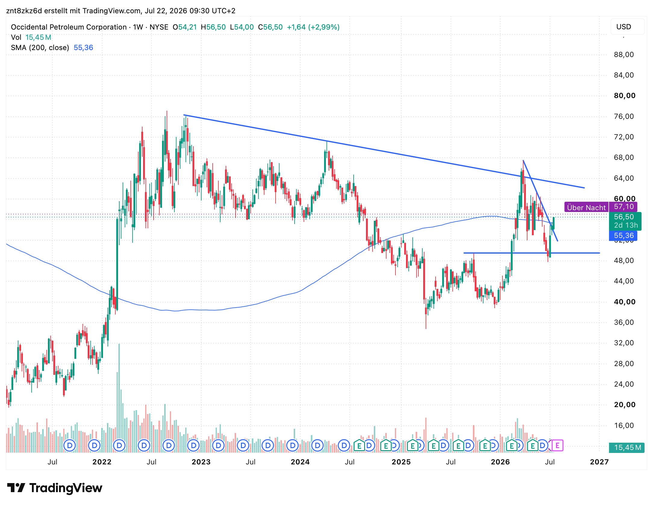
Task: Click the green earnings marker of May 2026
Action: (533, 445)
